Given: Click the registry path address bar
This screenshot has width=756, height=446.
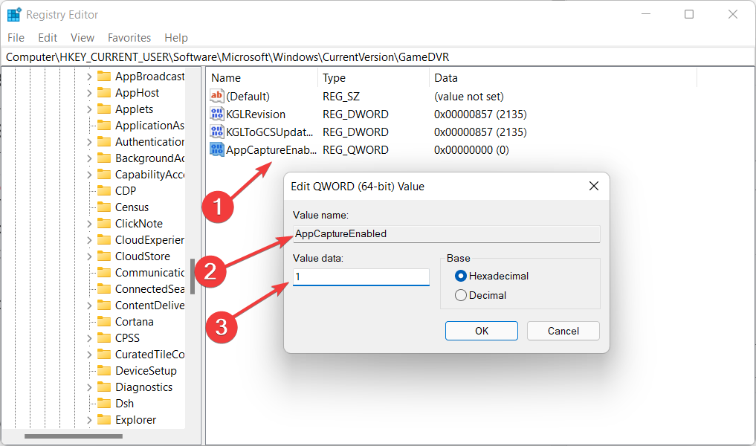Looking at the screenshot, I should tap(378, 57).
